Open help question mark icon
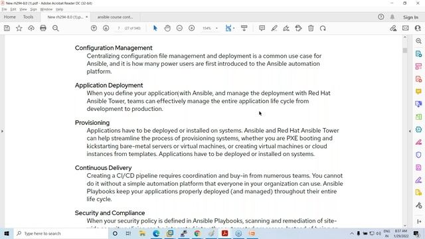Screen dimensions: 425x239 point(381,17)
